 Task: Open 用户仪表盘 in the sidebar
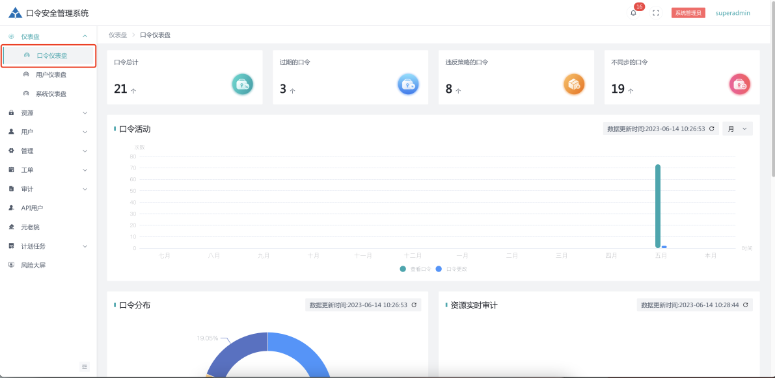pyautogui.click(x=51, y=75)
